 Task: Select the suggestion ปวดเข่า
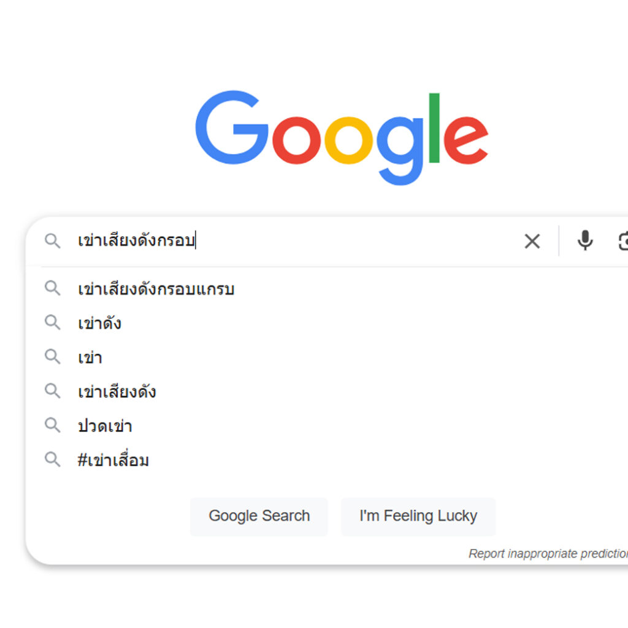(x=105, y=426)
